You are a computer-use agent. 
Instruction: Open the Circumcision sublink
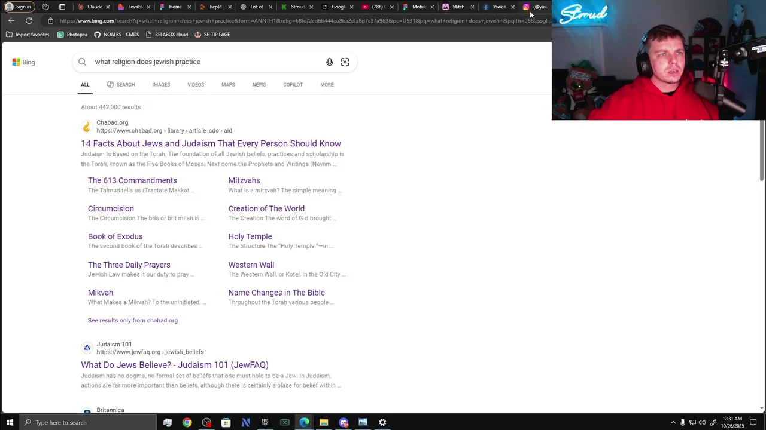pyautogui.click(x=111, y=208)
